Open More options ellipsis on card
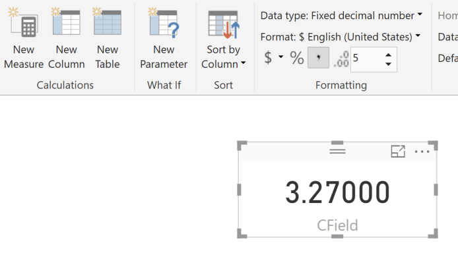458x253 pixels. coord(422,152)
